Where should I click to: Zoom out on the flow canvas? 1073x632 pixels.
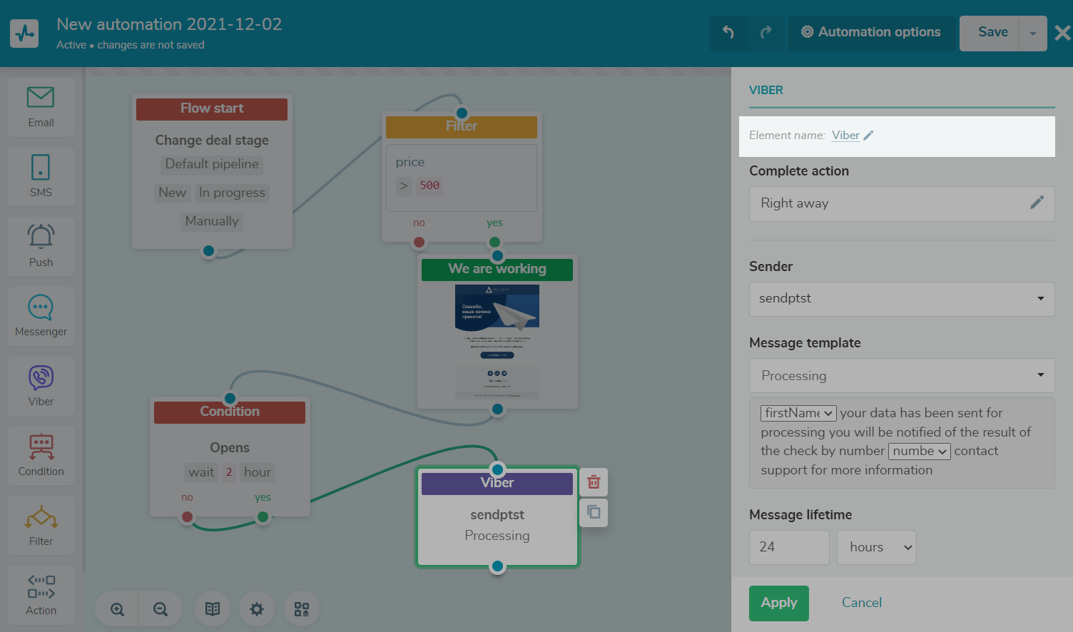[x=161, y=609]
